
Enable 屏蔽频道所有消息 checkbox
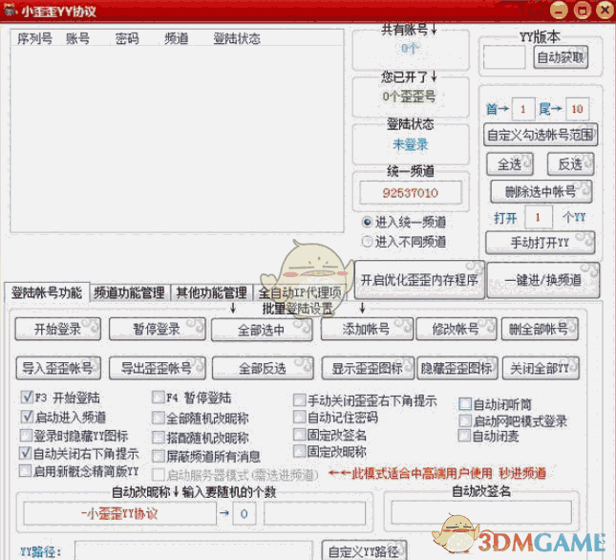(x=158, y=456)
